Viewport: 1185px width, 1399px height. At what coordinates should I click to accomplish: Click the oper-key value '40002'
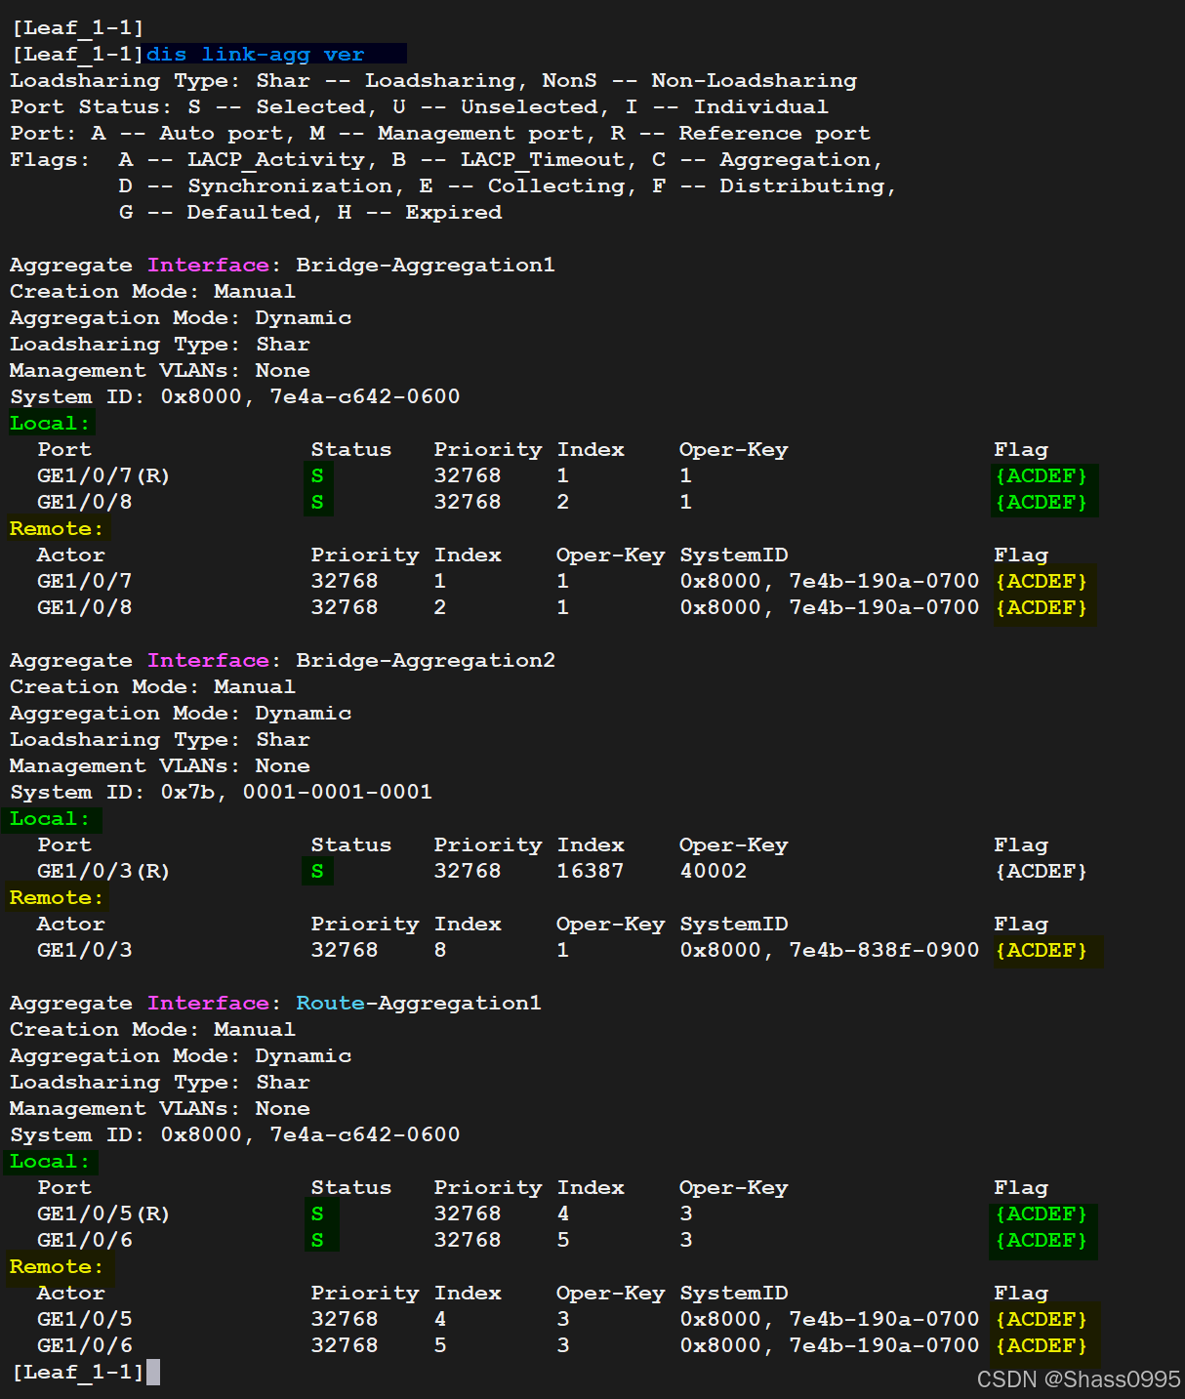(713, 872)
